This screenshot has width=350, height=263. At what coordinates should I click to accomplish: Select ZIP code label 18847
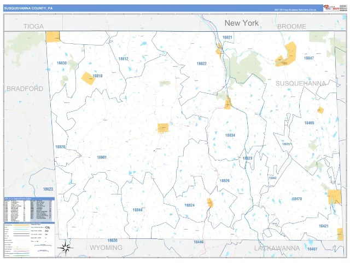click(x=308, y=58)
